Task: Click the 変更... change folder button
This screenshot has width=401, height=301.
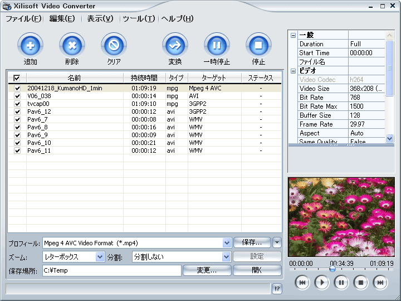Action: (207, 270)
